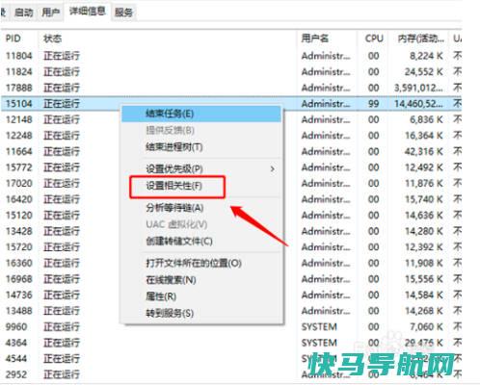
Task: Select the 详细信息 tab
Action: (x=88, y=12)
